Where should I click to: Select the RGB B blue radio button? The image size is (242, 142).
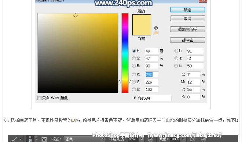tap(134, 89)
